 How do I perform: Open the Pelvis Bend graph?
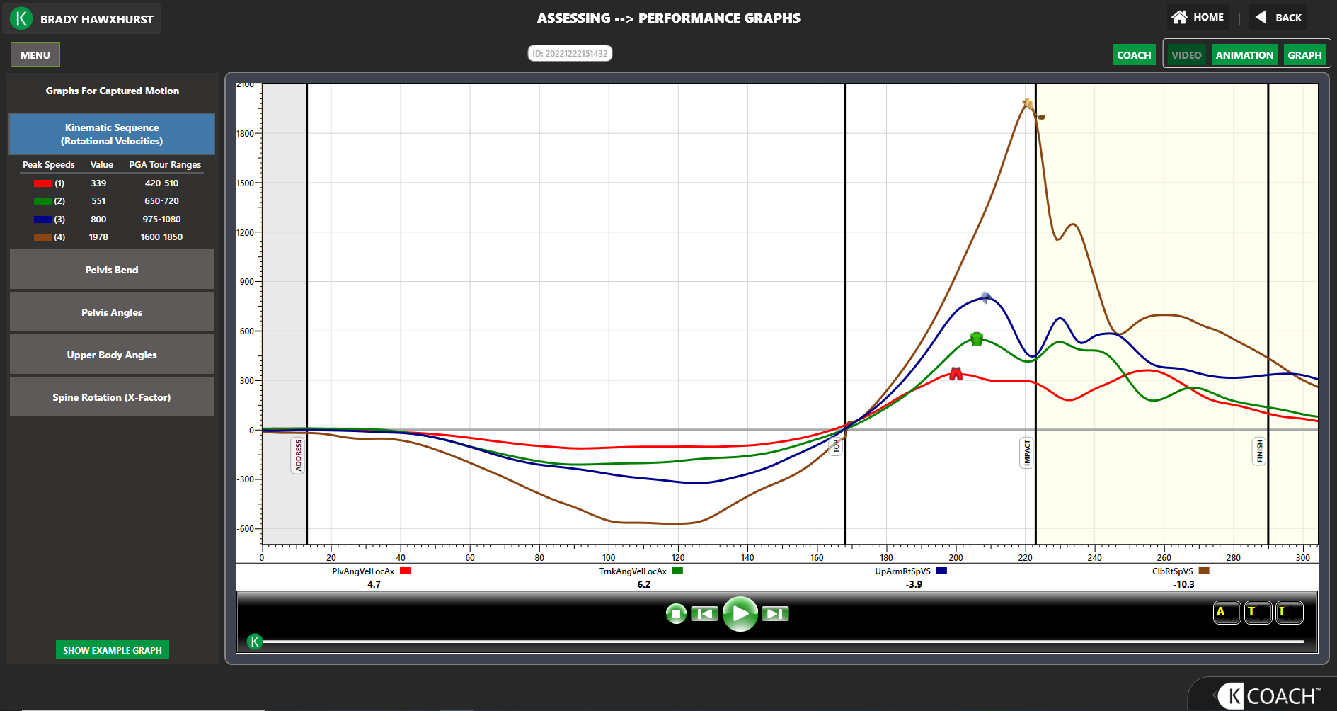coord(112,270)
